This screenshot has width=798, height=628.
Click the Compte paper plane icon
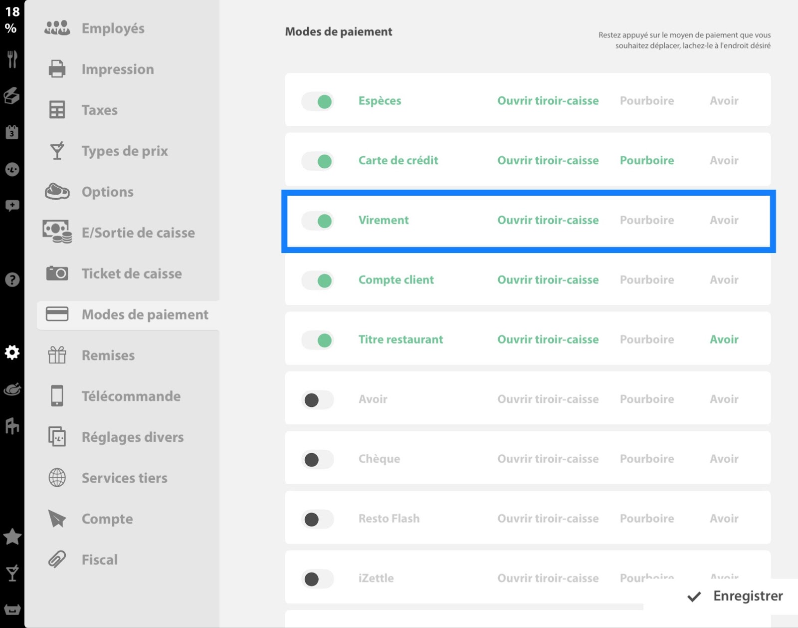coord(57,519)
